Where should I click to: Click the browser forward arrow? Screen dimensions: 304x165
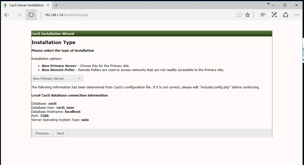tap(19, 15)
